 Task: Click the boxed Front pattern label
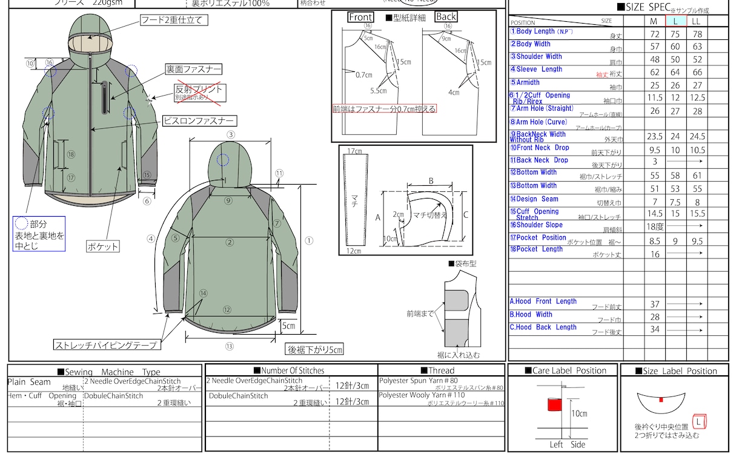tap(361, 18)
